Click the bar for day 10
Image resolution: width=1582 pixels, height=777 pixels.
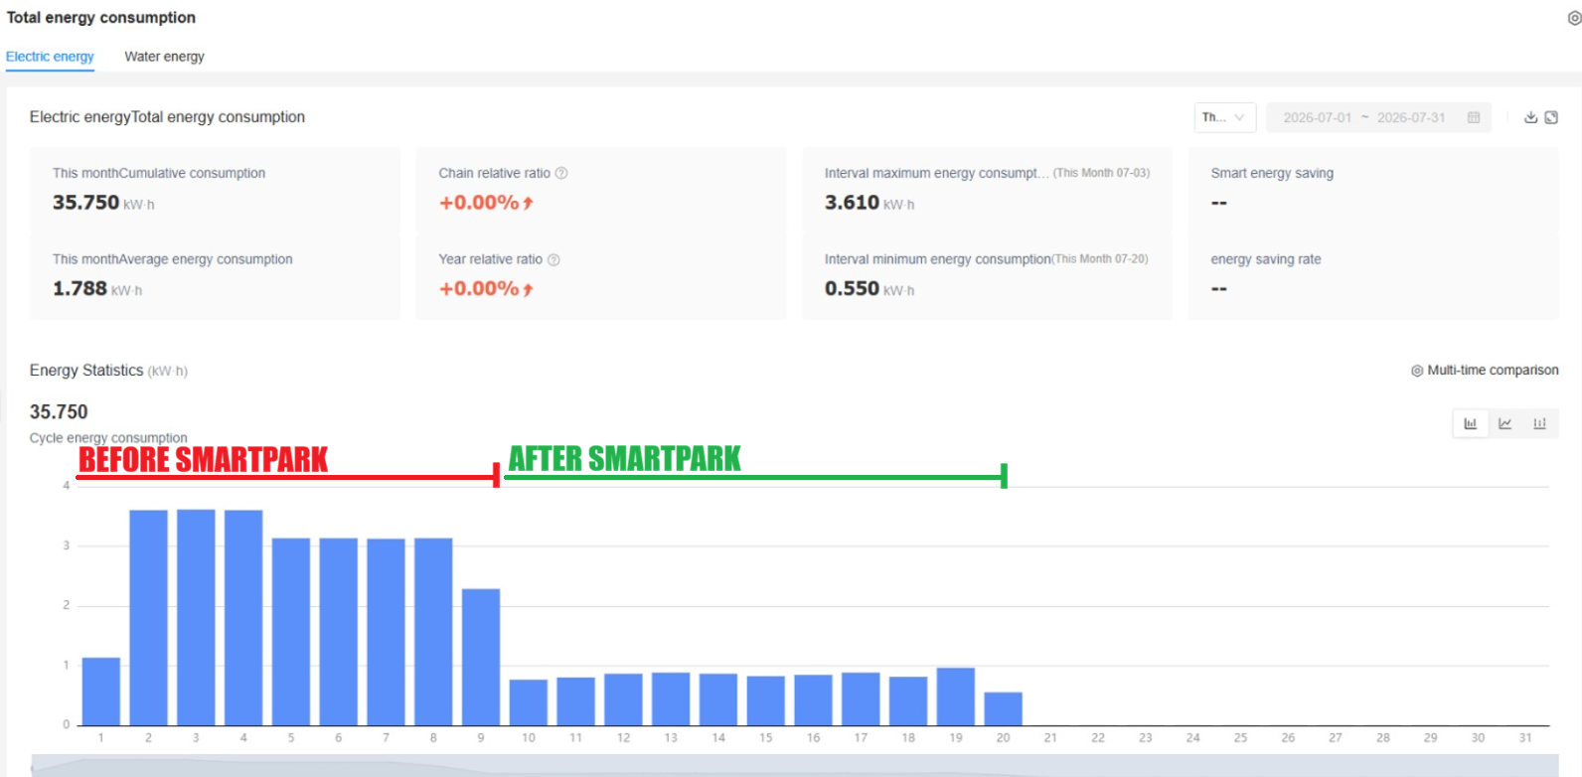pyautogui.click(x=529, y=702)
